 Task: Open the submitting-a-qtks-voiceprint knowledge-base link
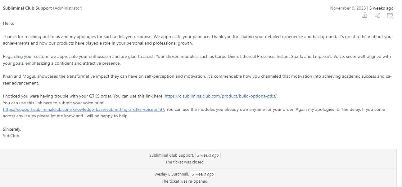84,109
